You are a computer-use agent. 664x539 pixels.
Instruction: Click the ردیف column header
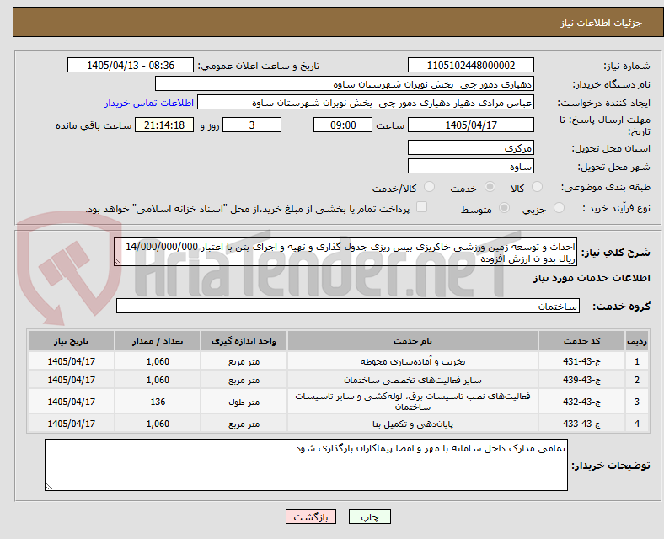637,341
